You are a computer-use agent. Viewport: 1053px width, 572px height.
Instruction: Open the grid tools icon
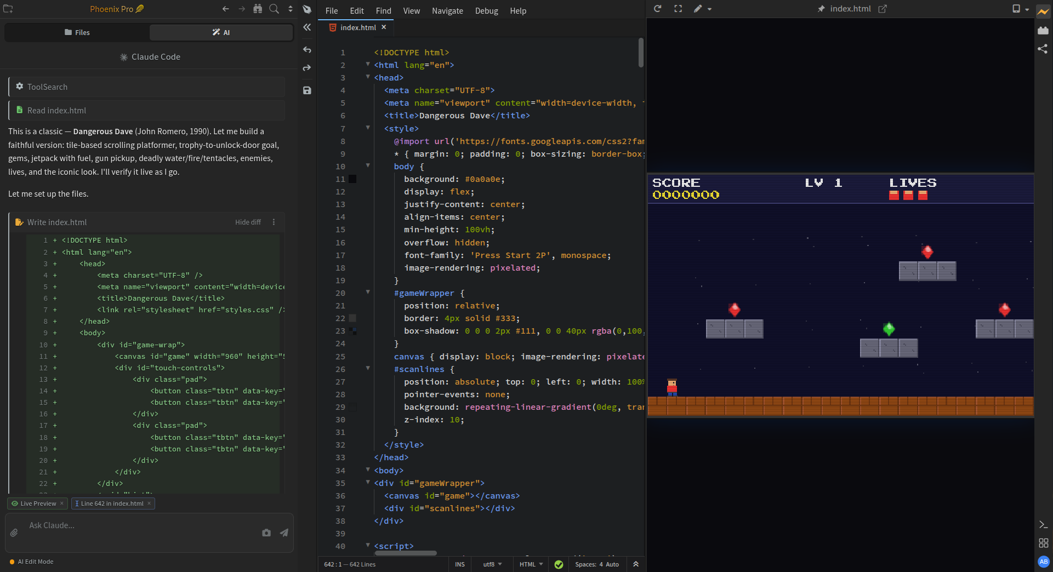point(1044,543)
